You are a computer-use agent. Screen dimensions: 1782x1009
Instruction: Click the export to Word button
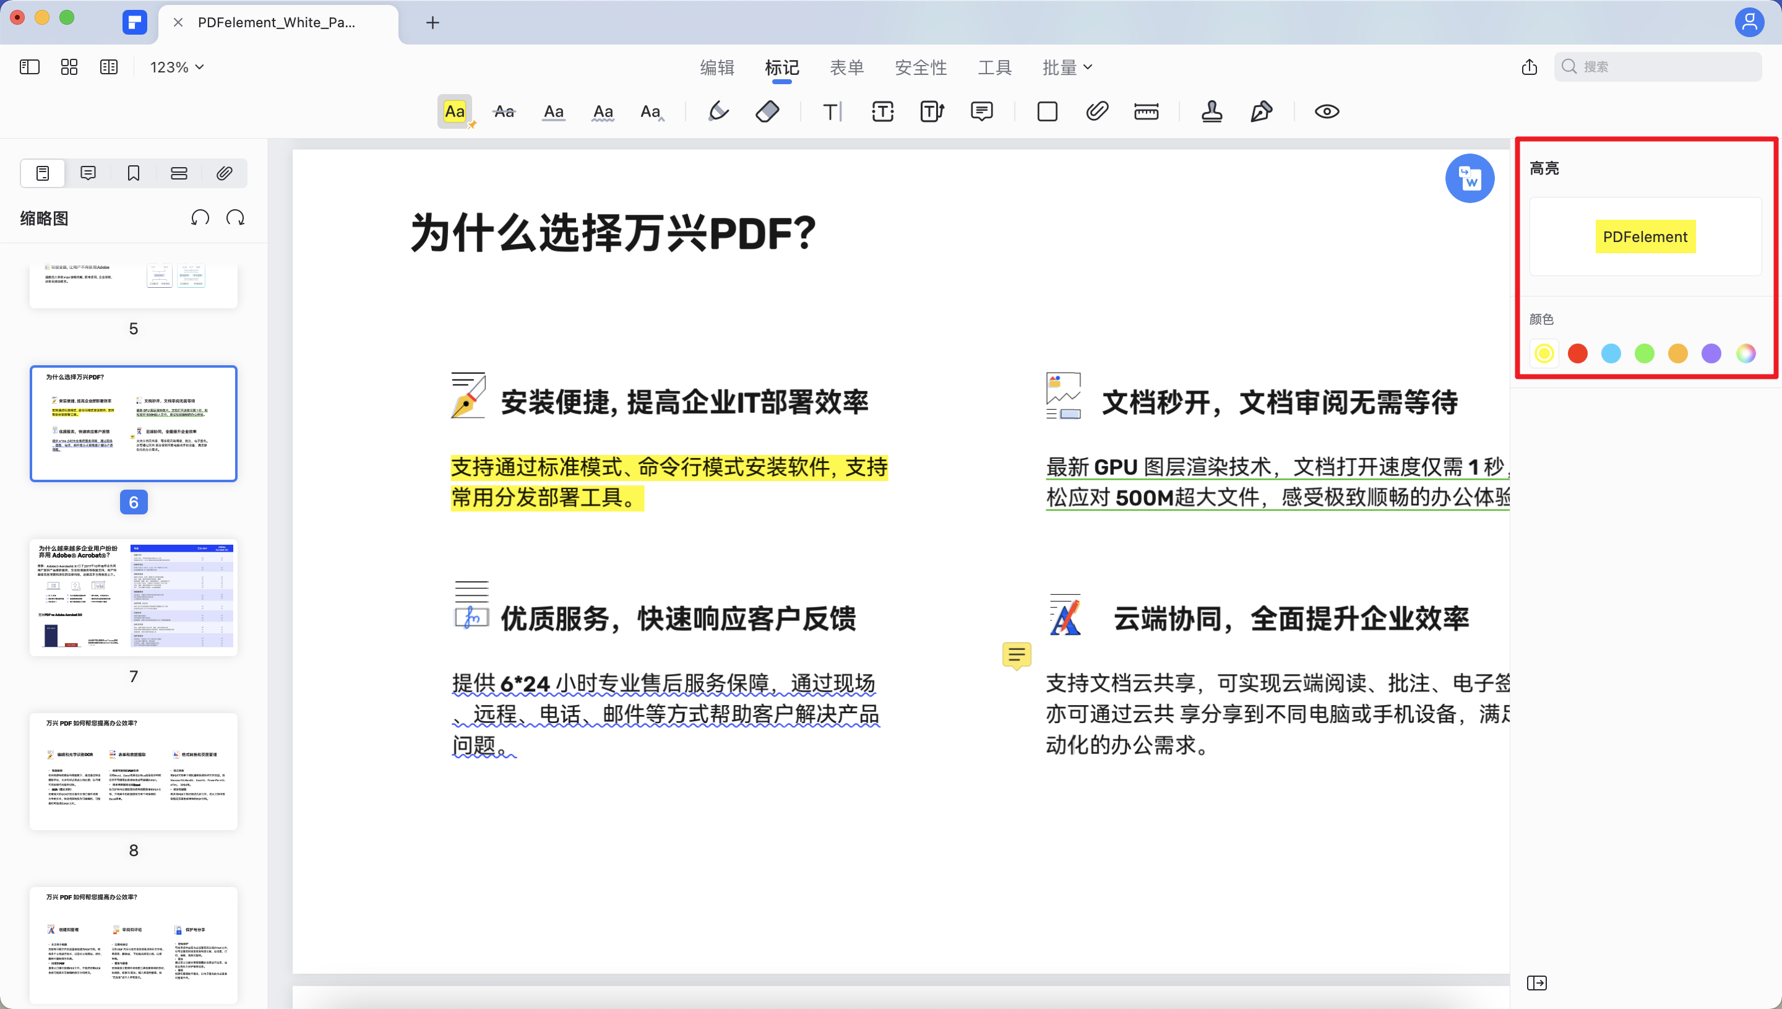coord(1470,178)
